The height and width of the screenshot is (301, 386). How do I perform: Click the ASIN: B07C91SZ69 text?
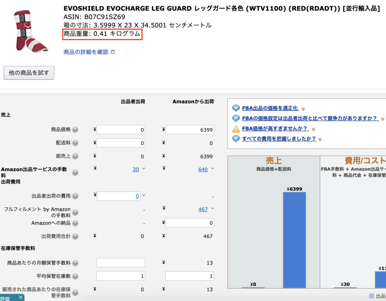94,17
